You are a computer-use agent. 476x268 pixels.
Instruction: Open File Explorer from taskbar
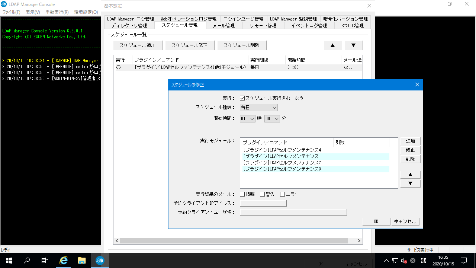(x=82, y=261)
